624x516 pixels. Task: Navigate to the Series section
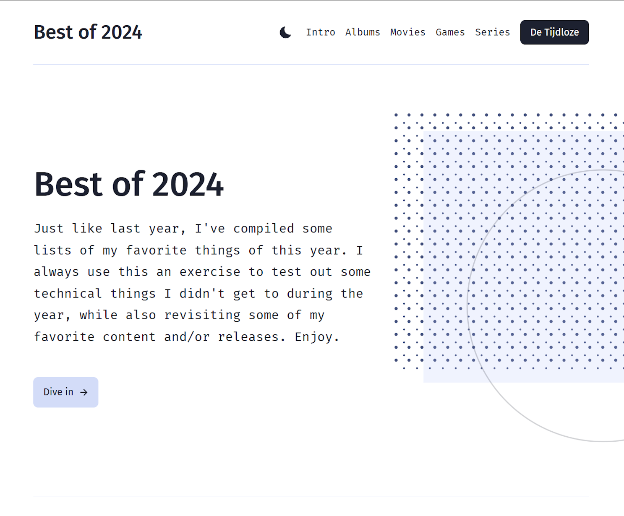pos(492,32)
